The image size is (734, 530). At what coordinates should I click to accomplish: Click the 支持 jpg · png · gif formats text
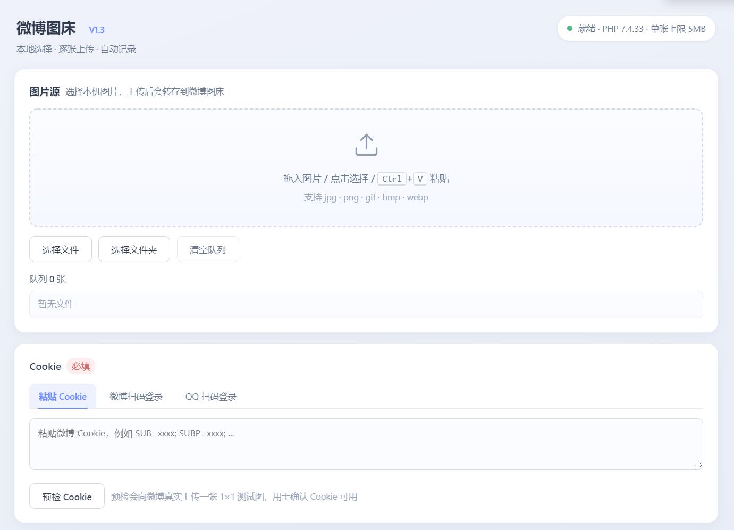366,197
